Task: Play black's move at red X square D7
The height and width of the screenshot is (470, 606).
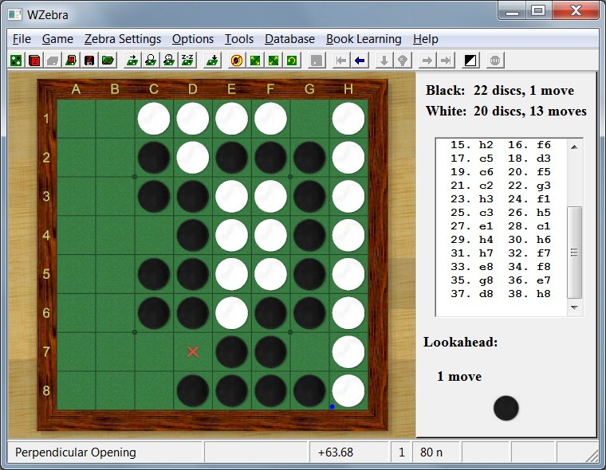Action: (x=193, y=352)
